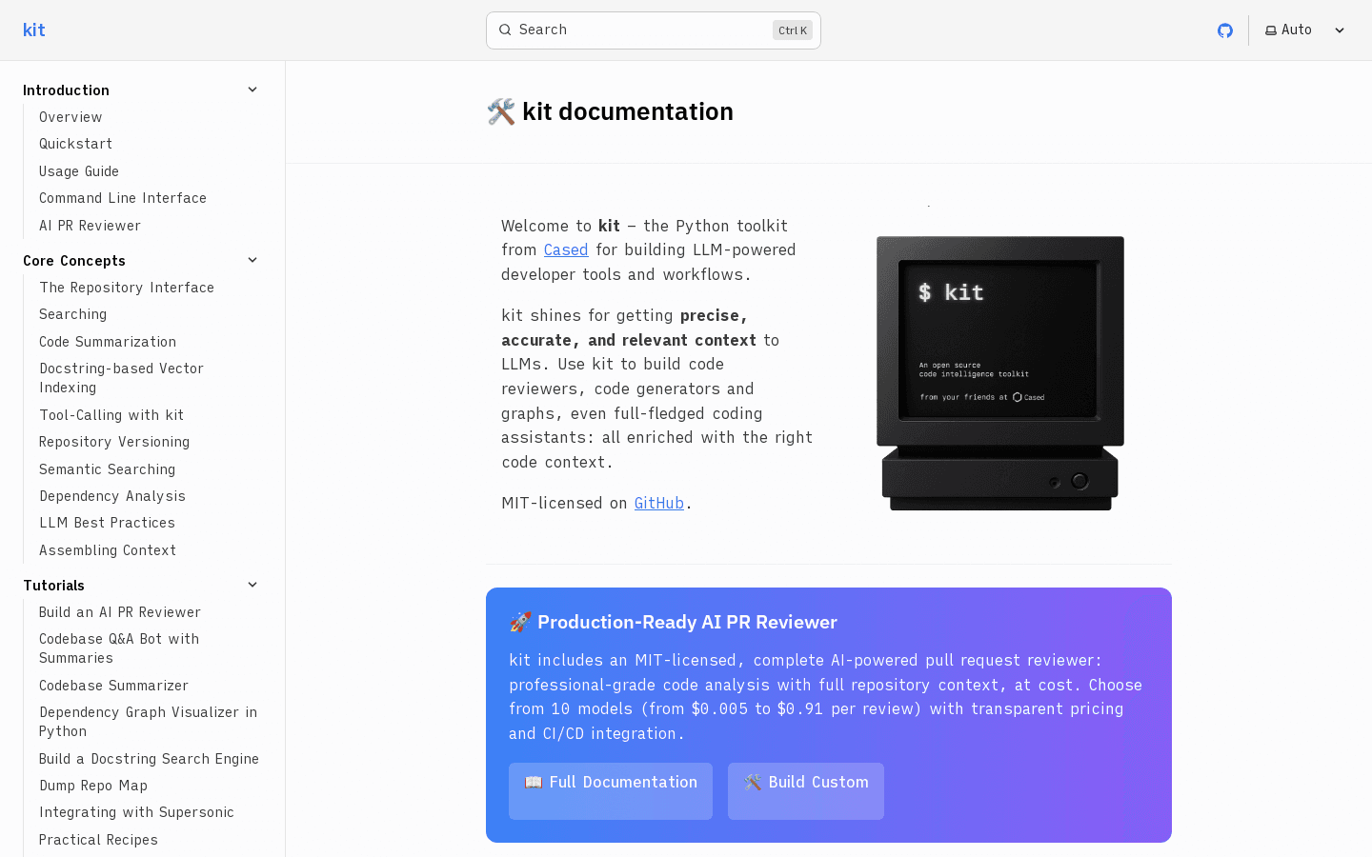Go to Command Line Interface page

tap(123, 198)
